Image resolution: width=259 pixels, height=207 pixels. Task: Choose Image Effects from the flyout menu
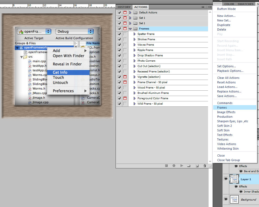click(x=226, y=112)
